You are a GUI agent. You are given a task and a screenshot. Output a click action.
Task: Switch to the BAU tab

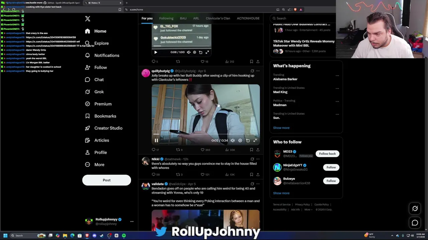[x=183, y=18]
